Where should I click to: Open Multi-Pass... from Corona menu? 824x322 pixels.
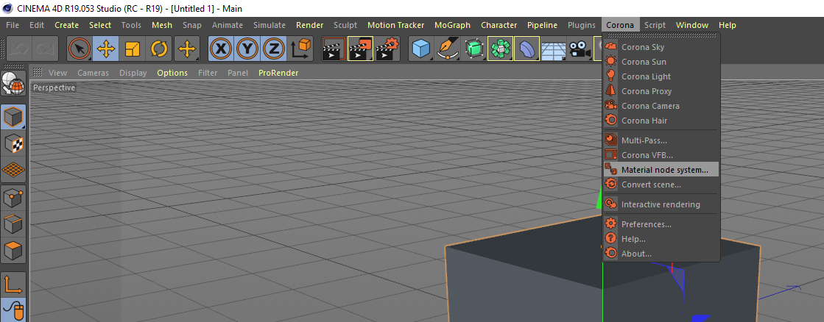661,140
